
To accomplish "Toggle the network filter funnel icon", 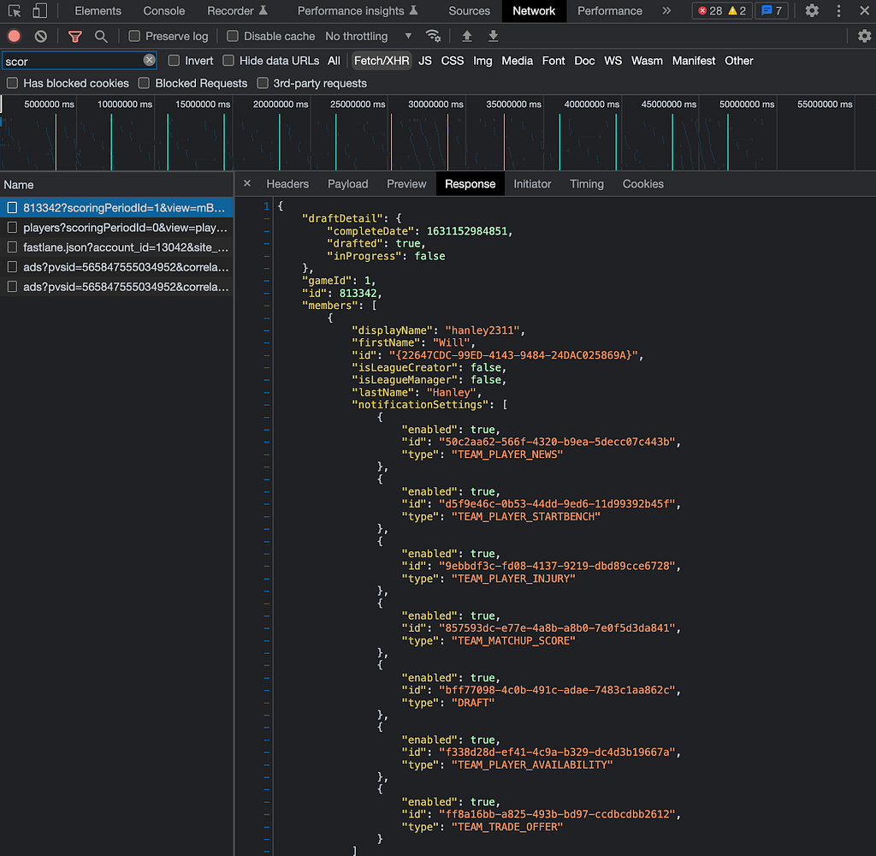I will click(75, 36).
